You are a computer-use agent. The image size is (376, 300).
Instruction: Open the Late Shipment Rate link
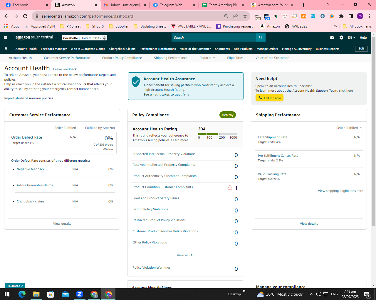coord(273,137)
